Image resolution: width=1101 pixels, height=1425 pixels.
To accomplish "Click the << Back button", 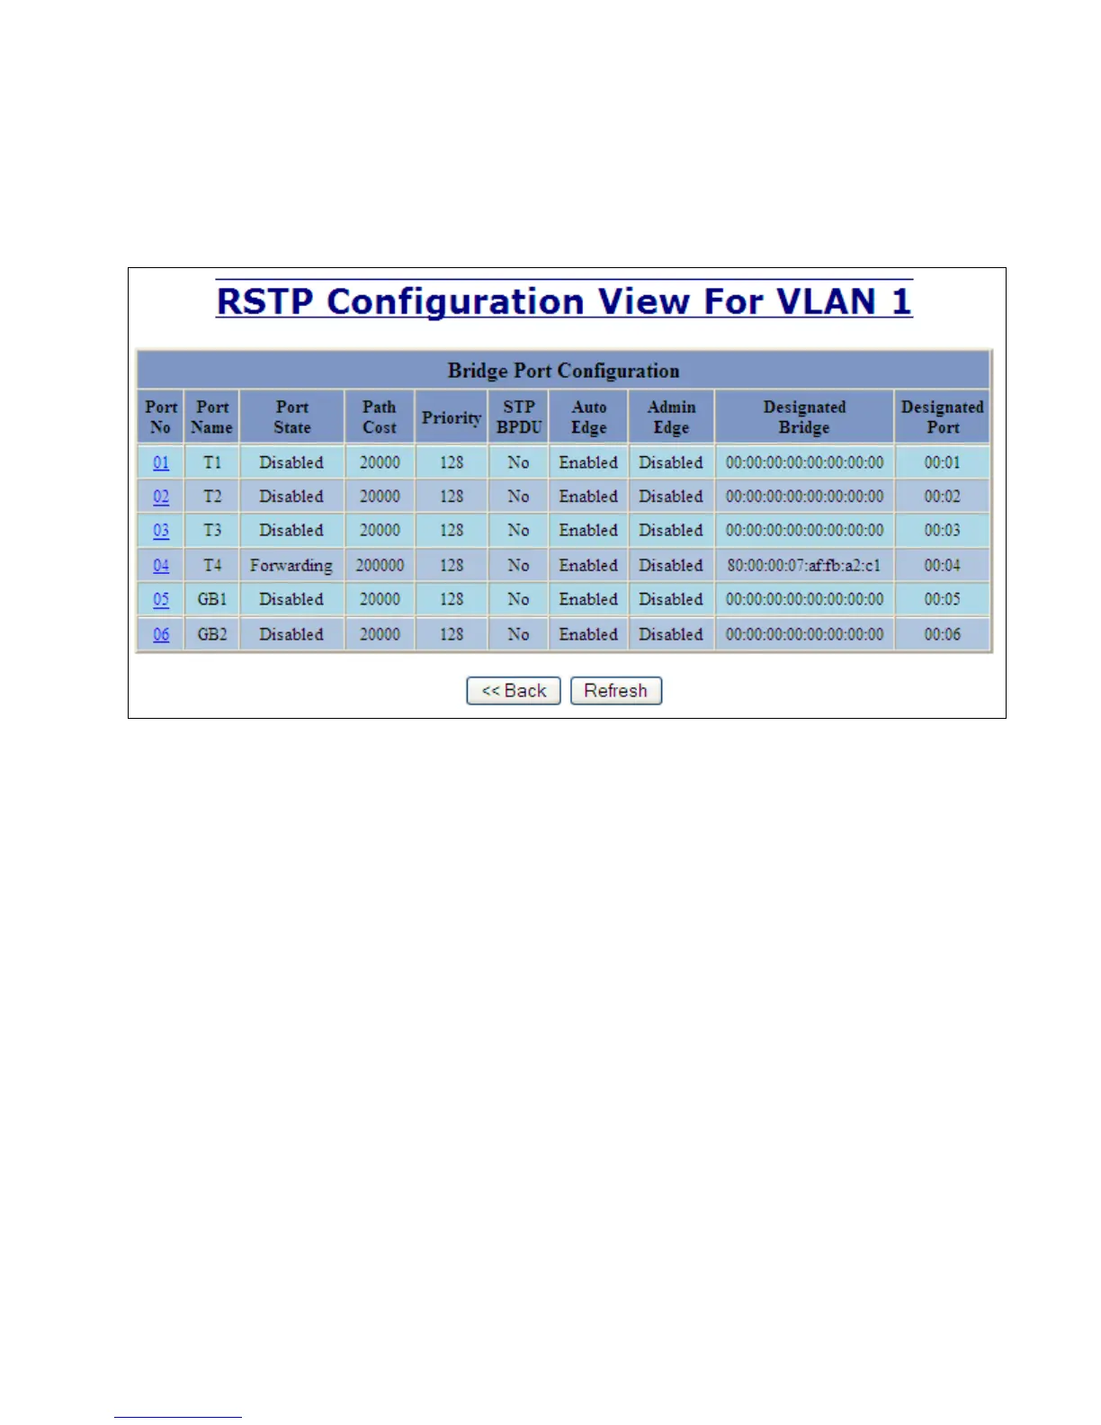I will pos(514,691).
